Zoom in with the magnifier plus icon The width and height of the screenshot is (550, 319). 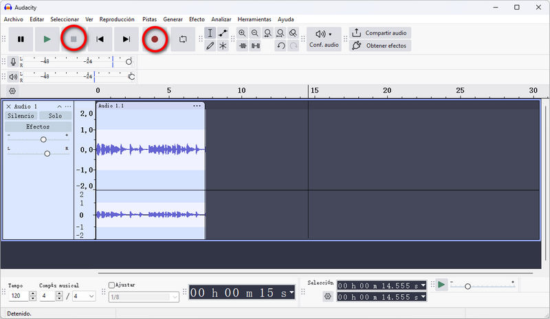pyautogui.click(x=242, y=33)
